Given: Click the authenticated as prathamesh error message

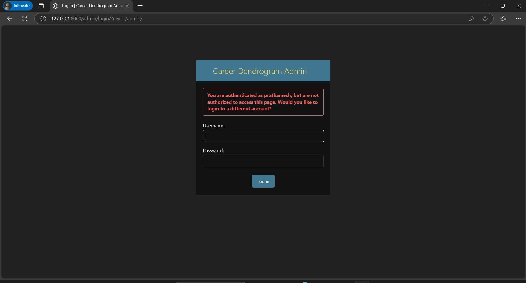Looking at the screenshot, I should point(263,102).
